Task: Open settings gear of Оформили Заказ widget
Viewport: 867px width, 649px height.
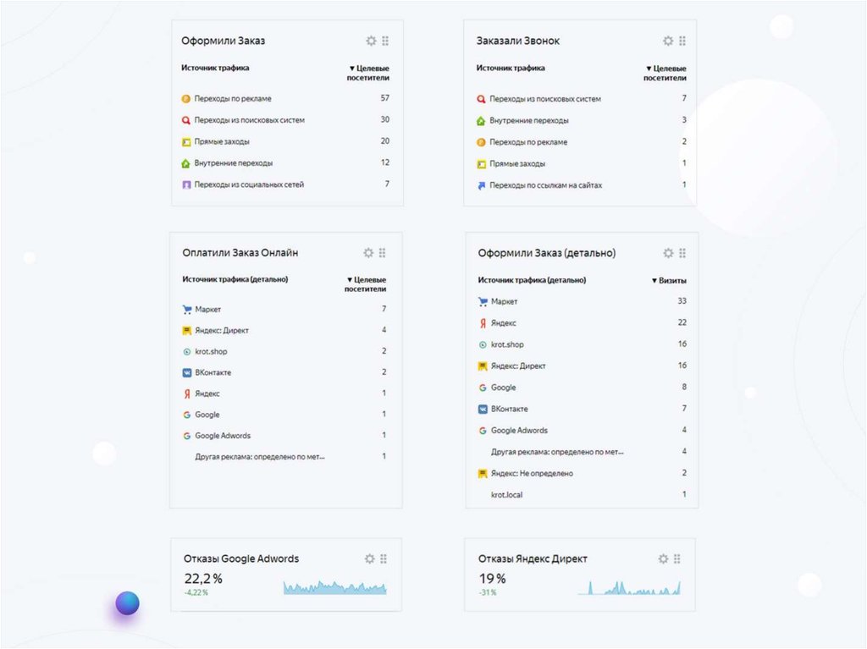Action: point(371,41)
